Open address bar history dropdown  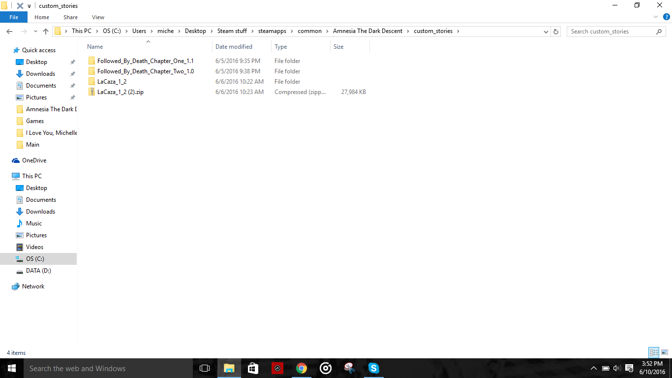[x=546, y=31]
